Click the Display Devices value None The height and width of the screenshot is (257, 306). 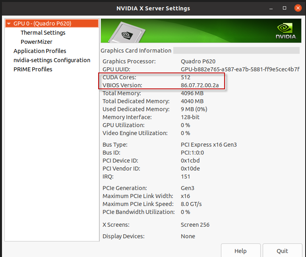point(188,236)
